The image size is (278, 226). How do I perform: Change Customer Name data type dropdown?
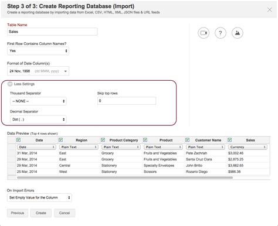205,147
